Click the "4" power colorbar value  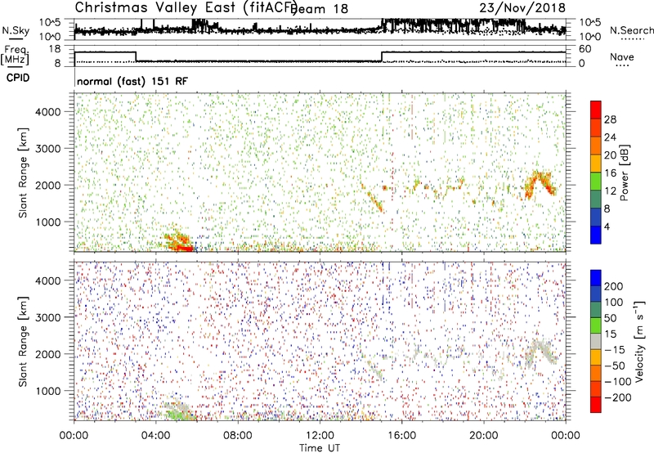[x=607, y=227]
